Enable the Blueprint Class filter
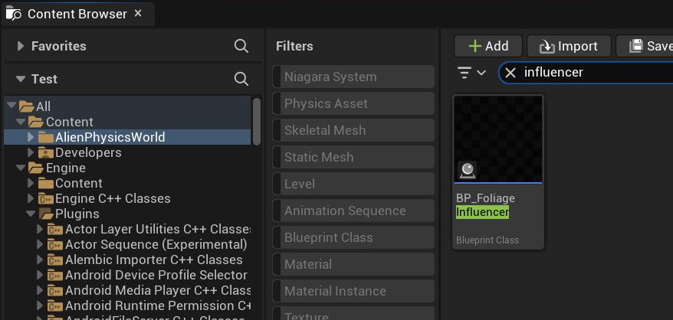The image size is (673, 320). click(353, 237)
